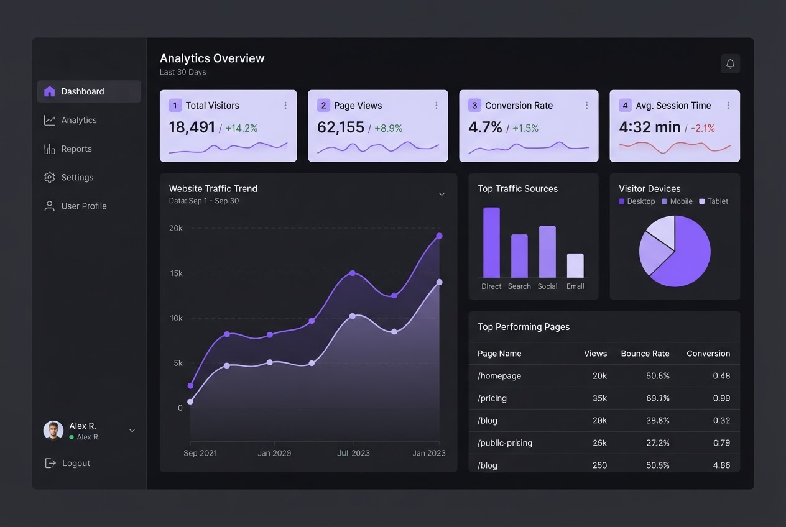786x527 pixels.
Task: Click the number 1 badge on Total Visitors
Action: point(175,105)
